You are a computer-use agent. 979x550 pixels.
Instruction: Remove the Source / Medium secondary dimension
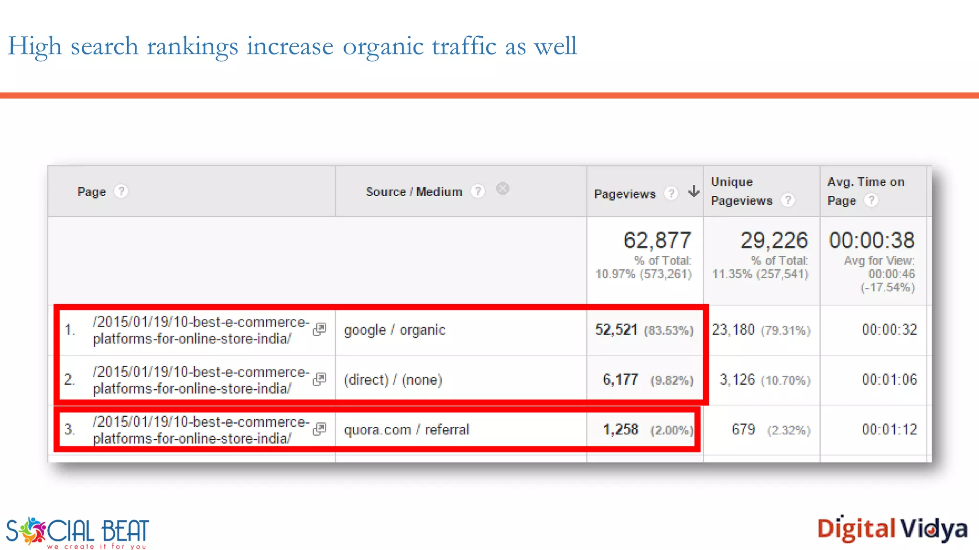point(502,189)
